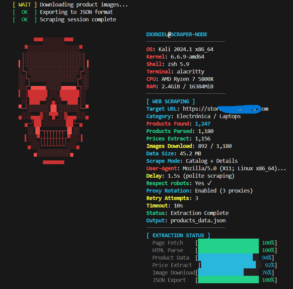Click the CPU AMD Ryzen 7 5800X line
293x289 pixels.
pos(180,79)
